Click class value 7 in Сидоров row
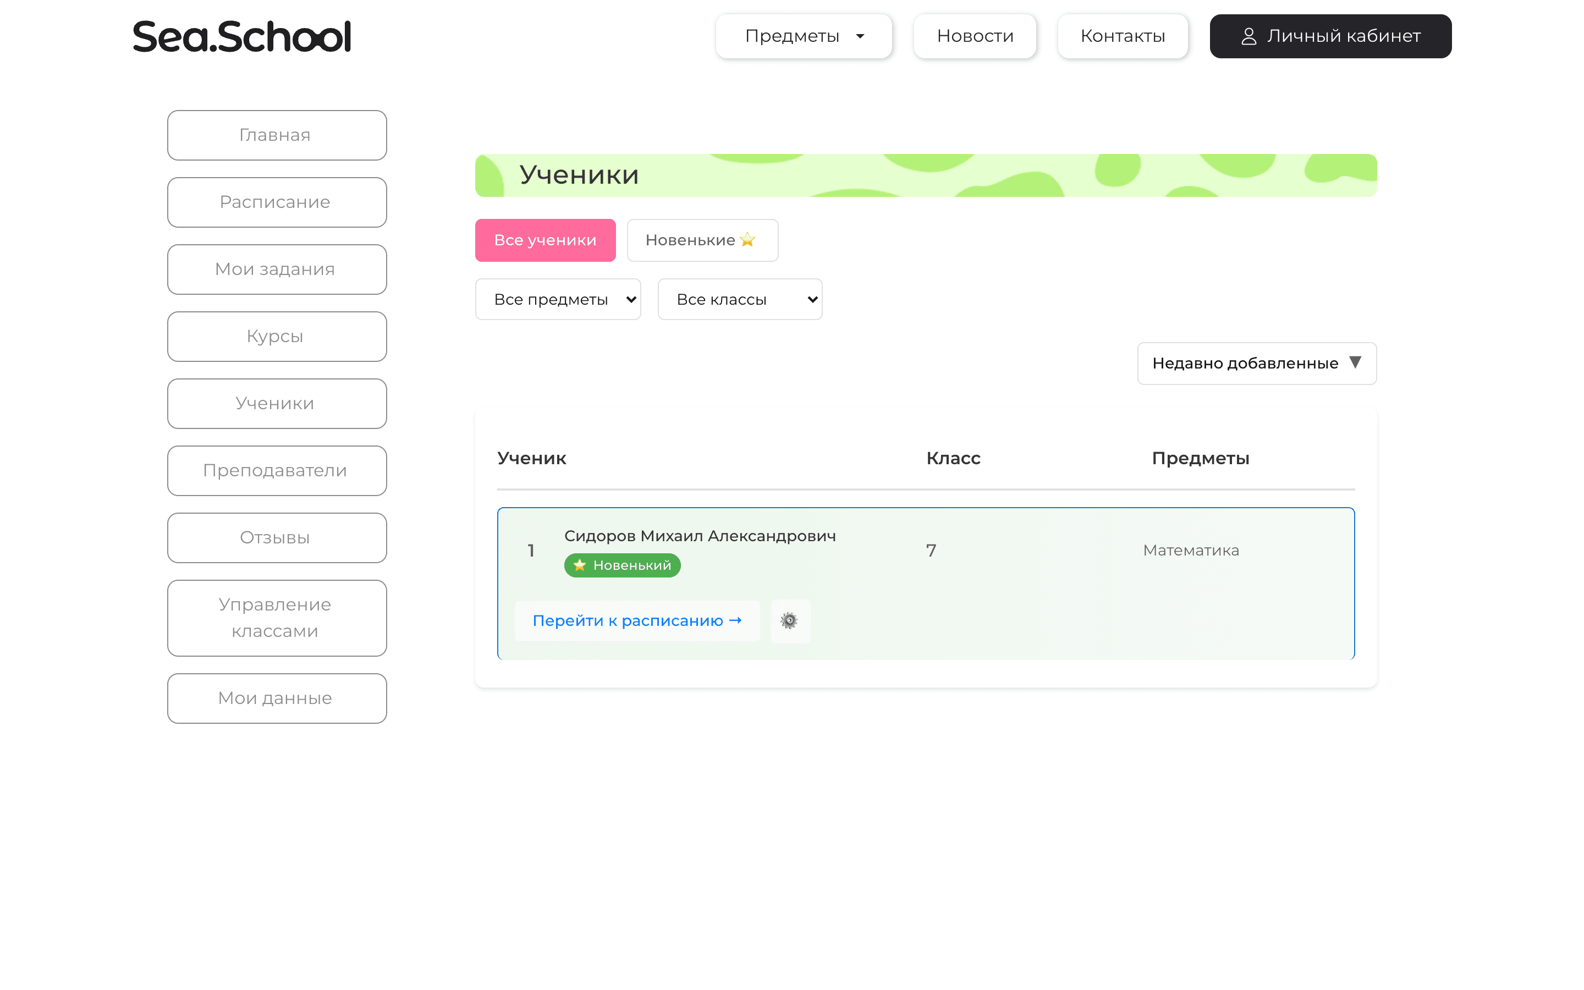This screenshot has height=990, width=1584. tap(931, 551)
